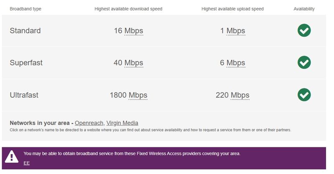This screenshot has height=174, width=334.
Task: Select the Superfast broadband type label
Action: (26, 63)
